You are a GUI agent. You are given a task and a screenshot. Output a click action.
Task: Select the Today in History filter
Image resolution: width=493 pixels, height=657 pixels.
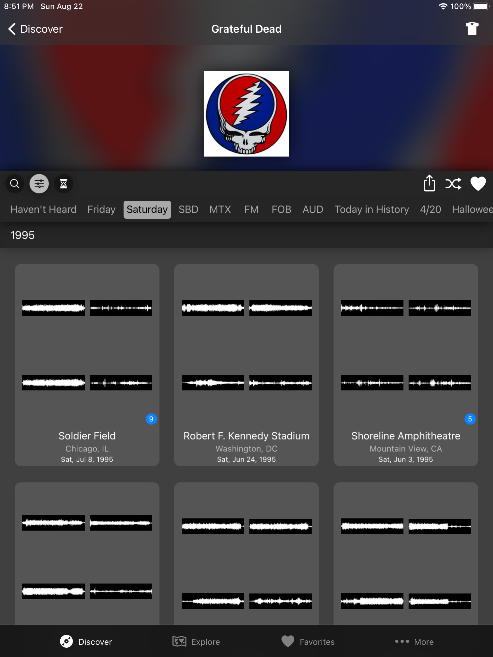point(372,209)
